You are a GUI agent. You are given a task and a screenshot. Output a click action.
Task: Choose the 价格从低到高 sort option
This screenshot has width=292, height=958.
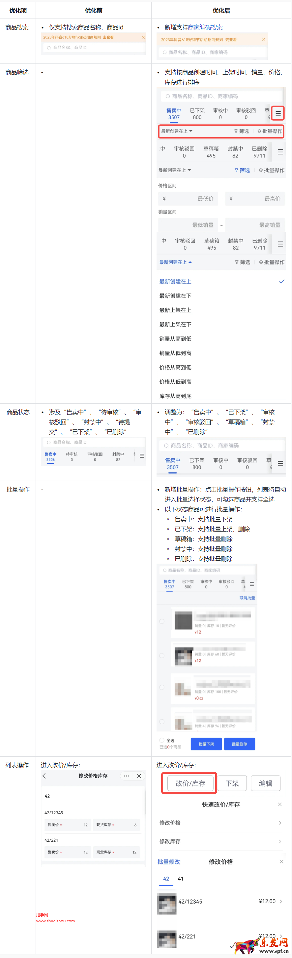(175, 382)
